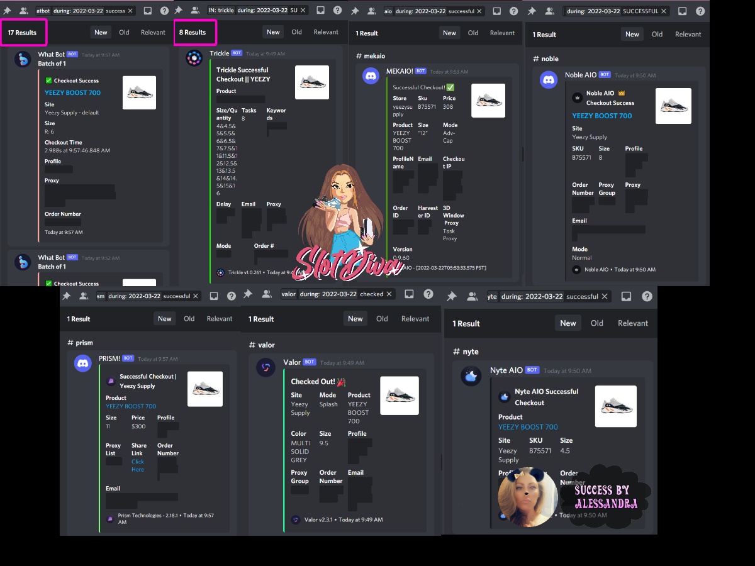Open shoe thumbnail in Trickle checkout message
755x566 pixels.
[x=312, y=82]
